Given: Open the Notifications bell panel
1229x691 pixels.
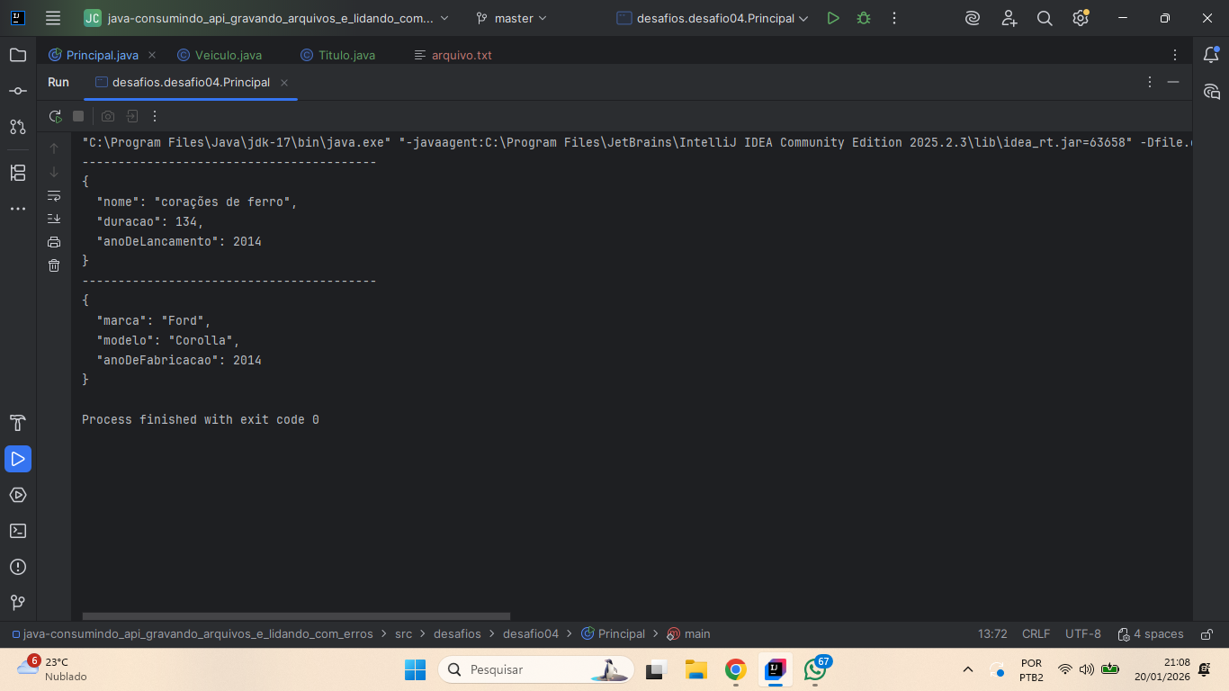Looking at the screenshot, I should [1211, 55].
